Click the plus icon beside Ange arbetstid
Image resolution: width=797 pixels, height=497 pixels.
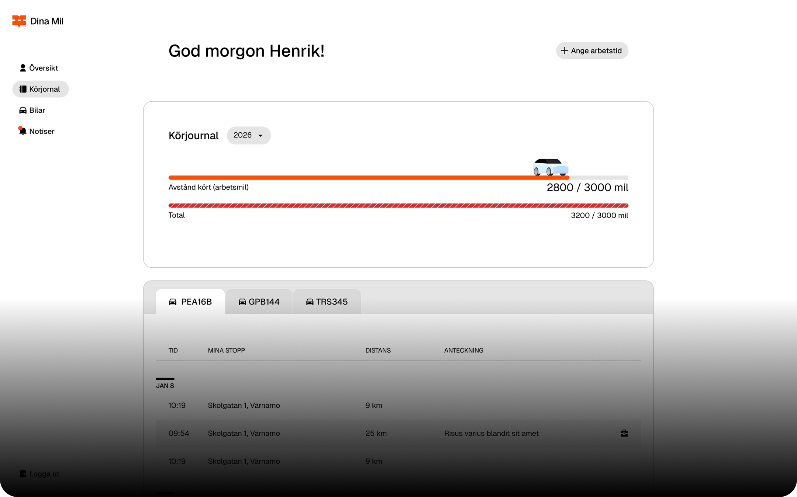click(x=565, y=51)
